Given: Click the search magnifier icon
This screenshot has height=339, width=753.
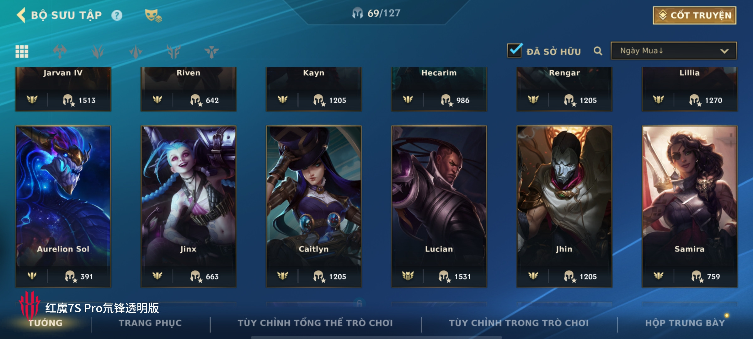Looking at the screenshot, I should [598, 51].
